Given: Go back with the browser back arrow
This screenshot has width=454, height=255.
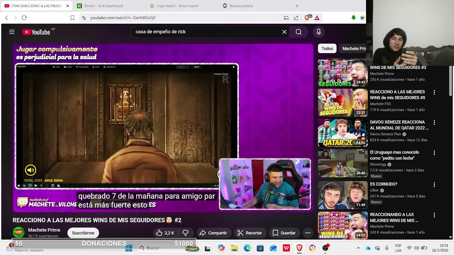Looking at the screenshot, I should click(x=6, y=18).
